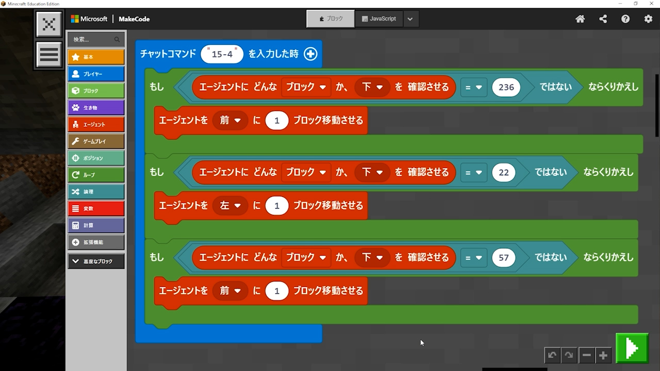Image resolution: width=660 pixels, height=371 pixels.
Task: Expand the language dropdown beside JavaScript
Action: (410, 19)
